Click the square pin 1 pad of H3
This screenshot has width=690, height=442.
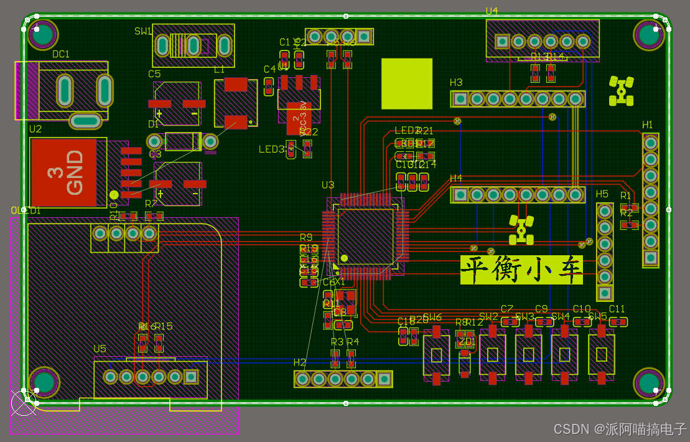460,99
